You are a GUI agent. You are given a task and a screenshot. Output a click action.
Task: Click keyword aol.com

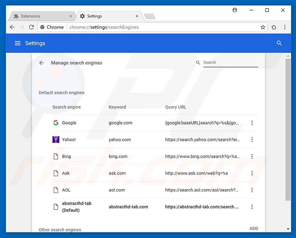(x=117, y=190)
